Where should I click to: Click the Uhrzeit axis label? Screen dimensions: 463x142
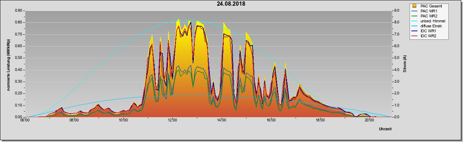point(385,130)
